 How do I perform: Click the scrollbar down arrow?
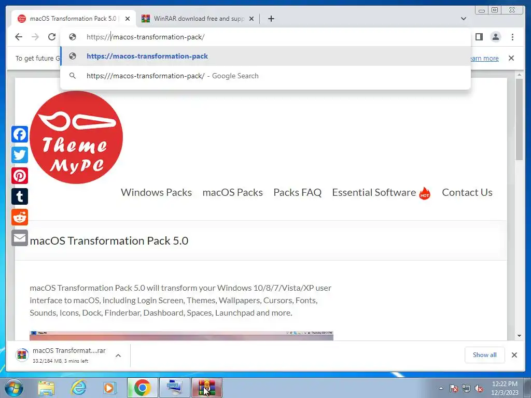[x=519, y=336]
